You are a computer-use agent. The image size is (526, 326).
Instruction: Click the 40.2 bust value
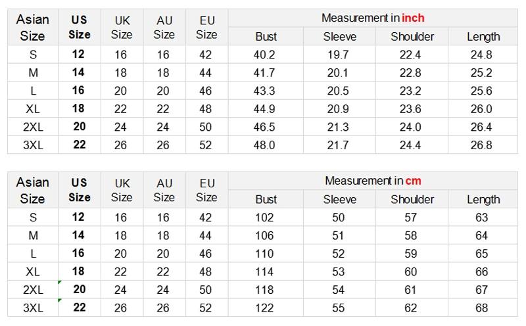[264, 55]
